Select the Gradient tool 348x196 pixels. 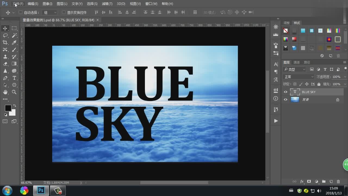(x=14, y=64)
